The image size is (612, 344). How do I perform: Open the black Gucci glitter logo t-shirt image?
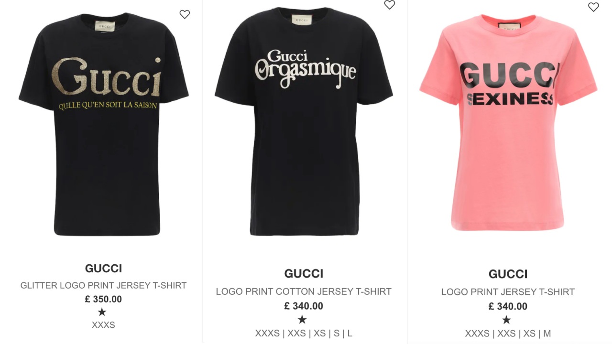[x=104, y=124]
